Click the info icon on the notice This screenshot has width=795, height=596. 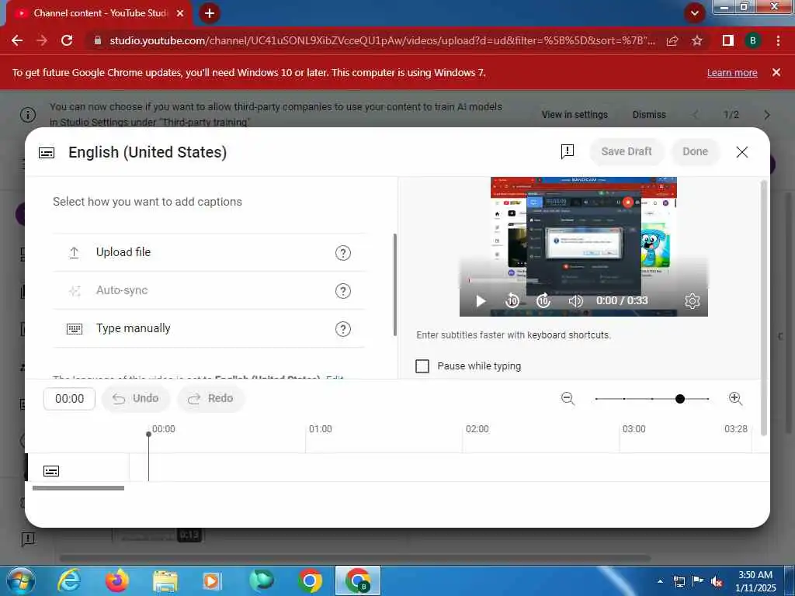pyautogui.click(x=28, y=115)
